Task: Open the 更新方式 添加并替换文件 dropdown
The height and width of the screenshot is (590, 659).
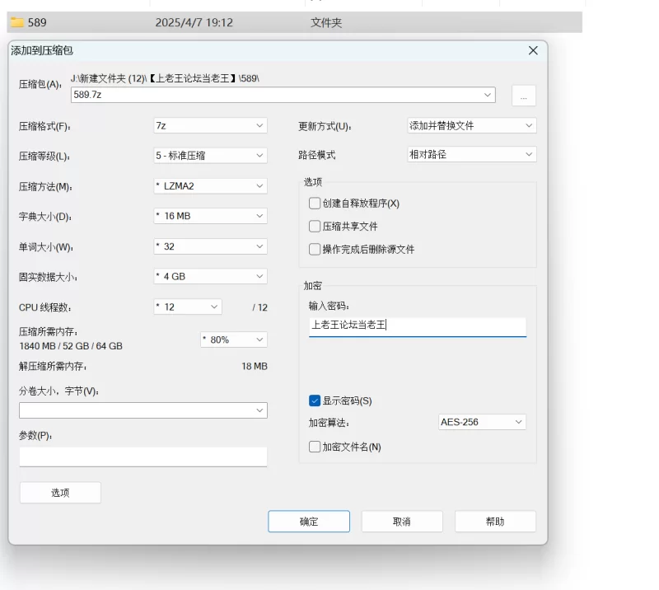Action: 471,125
